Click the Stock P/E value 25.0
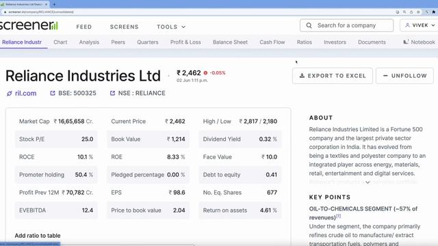The height and width of the screenshot is (246, 438). tap(87, 139)
